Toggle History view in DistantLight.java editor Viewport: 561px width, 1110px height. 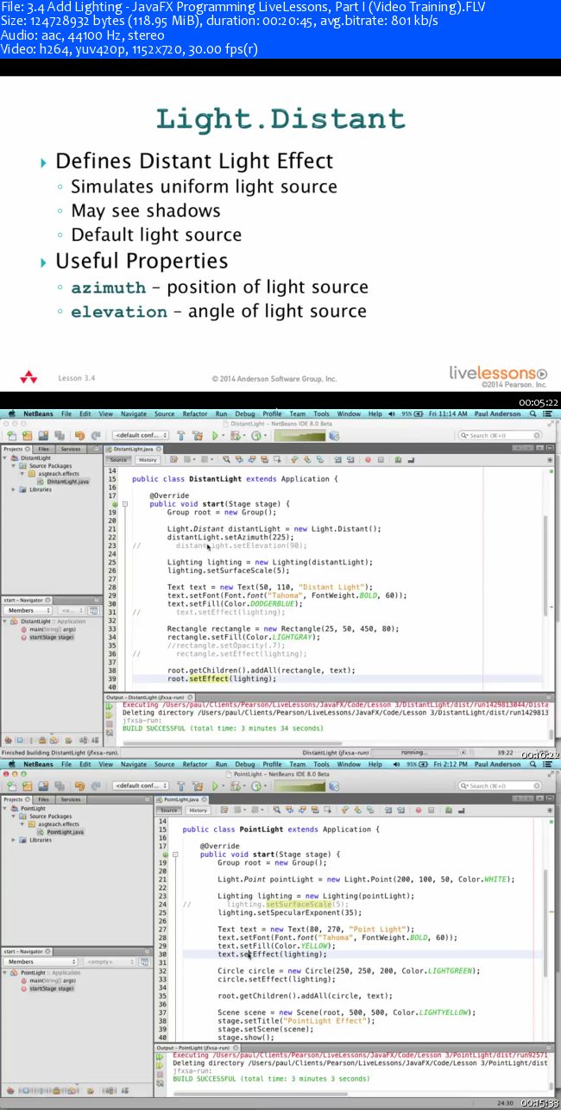coord(148,460)
